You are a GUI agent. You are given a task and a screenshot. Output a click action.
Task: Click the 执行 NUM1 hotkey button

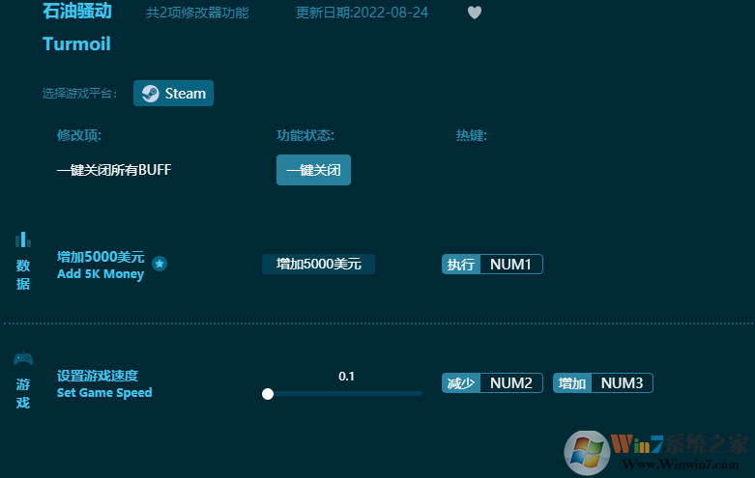(x=492, y=264)
